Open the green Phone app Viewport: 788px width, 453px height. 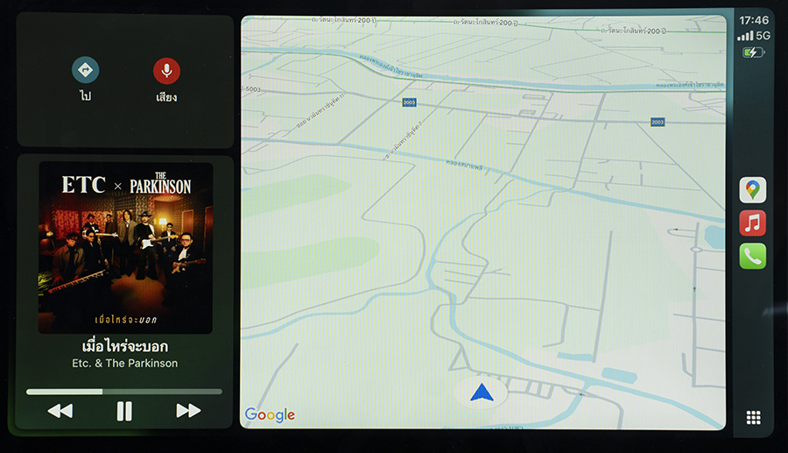pyautogui.click(x=752, y=256)
